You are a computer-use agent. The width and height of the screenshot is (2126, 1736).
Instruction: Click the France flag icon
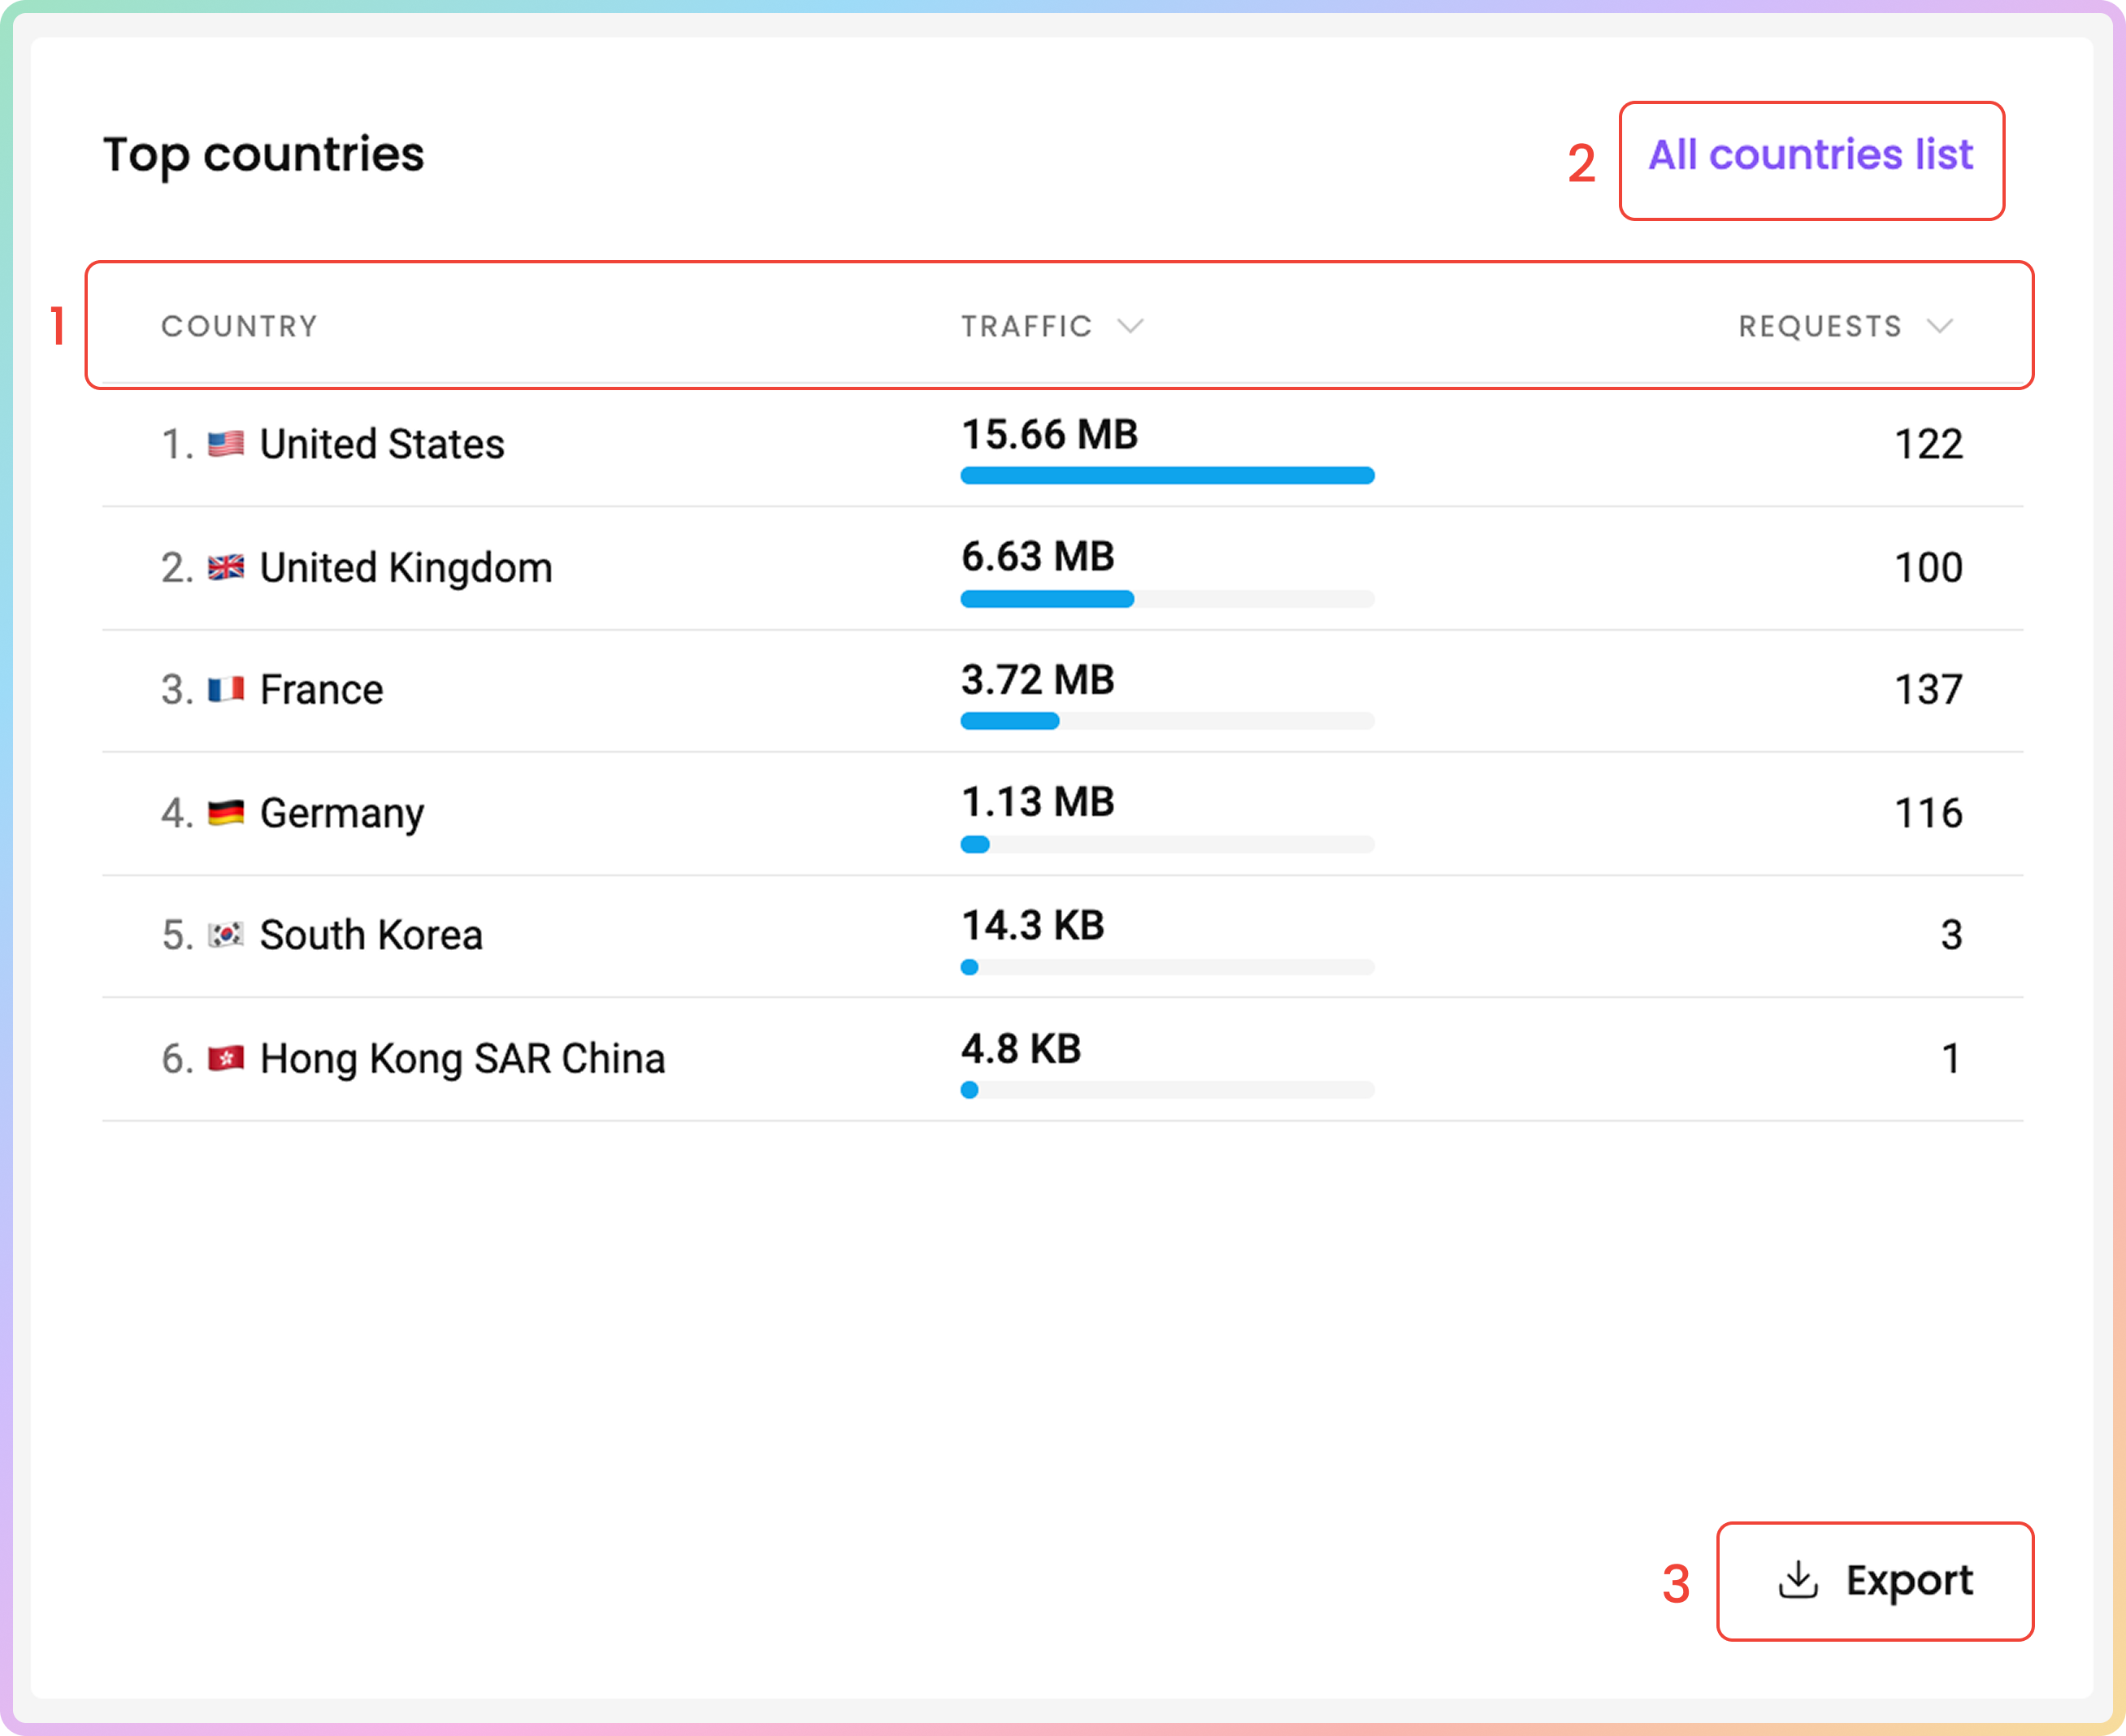tap(225, 690)
